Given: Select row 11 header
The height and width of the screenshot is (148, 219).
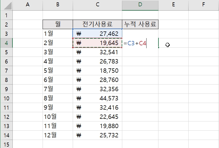Looking at the screenshot, I should pos(6,108).
